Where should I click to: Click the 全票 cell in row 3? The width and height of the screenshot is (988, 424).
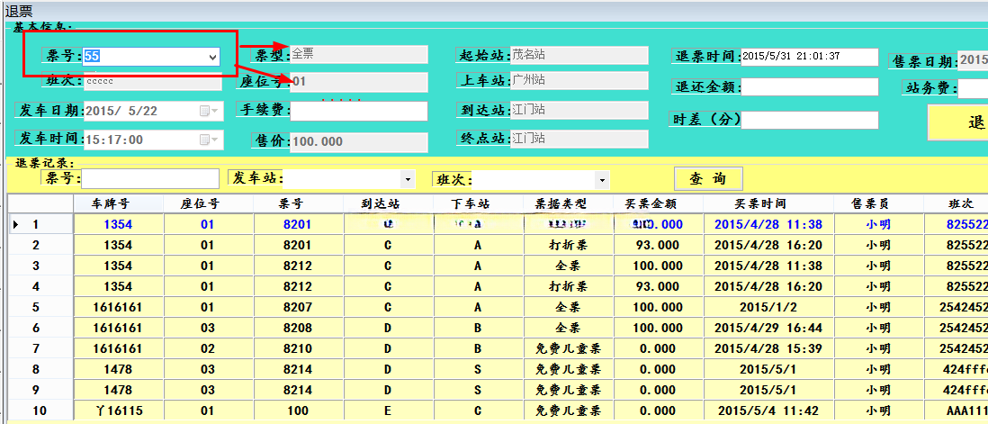click(x=569, y=266)
